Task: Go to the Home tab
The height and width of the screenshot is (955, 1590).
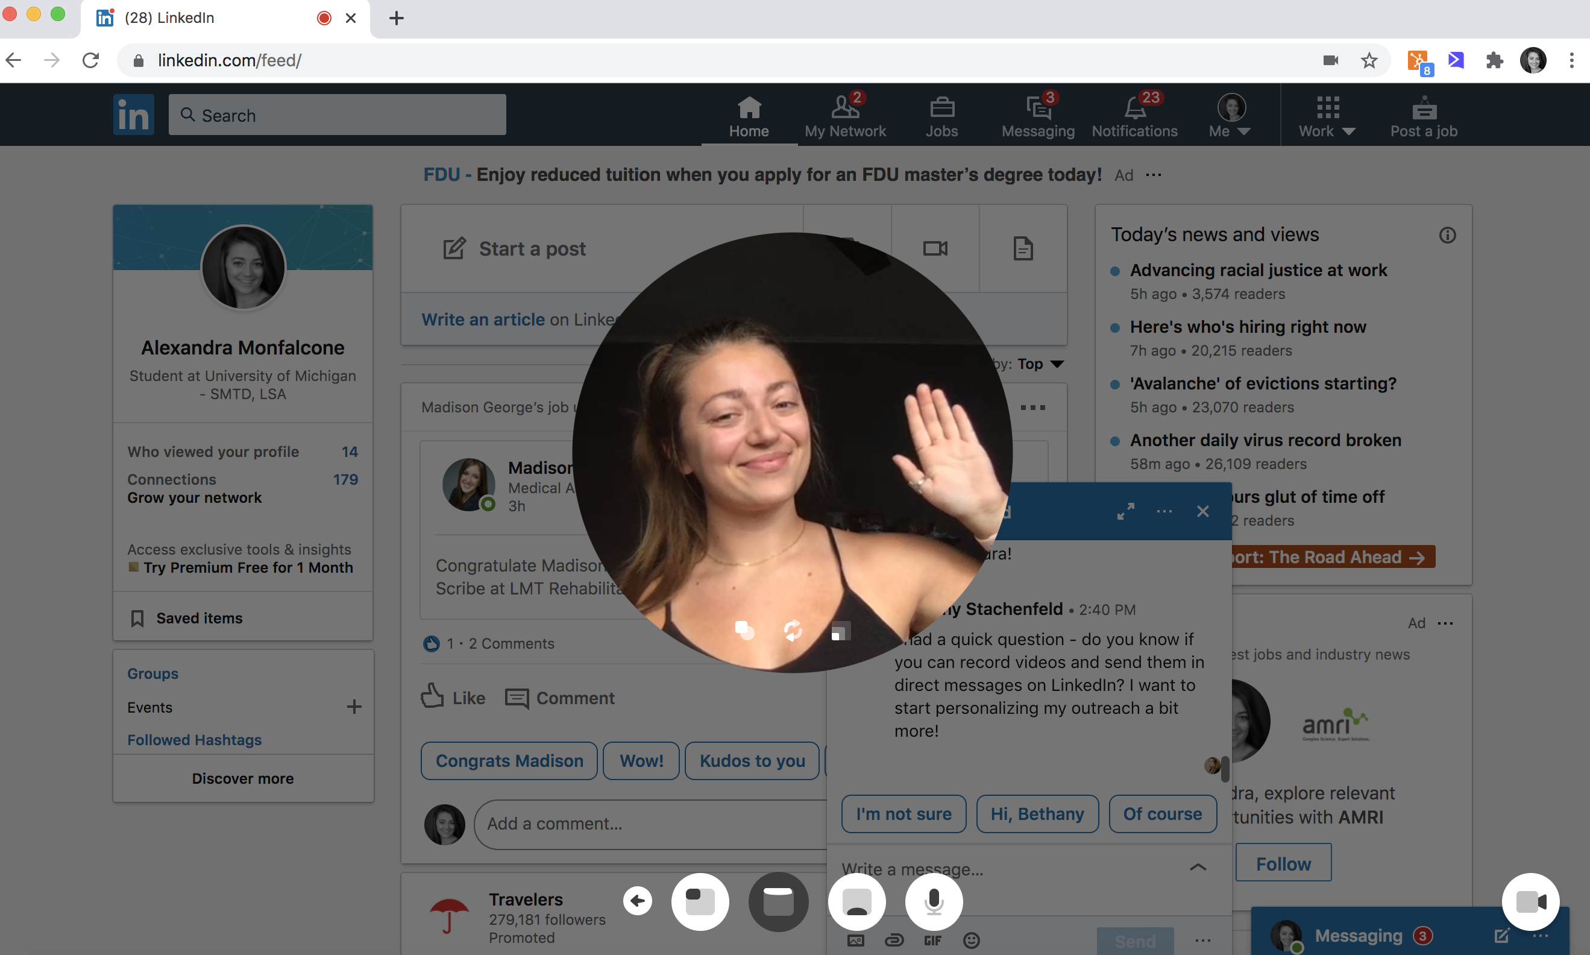Action: click(748, 116)
